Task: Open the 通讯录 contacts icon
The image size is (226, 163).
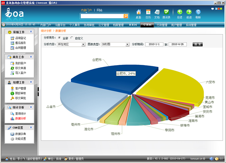Action: (166, 14)
